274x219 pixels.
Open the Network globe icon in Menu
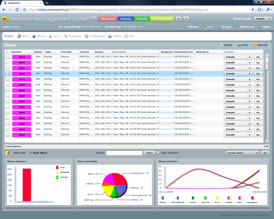pyautogui.click(x=34, y=36)
